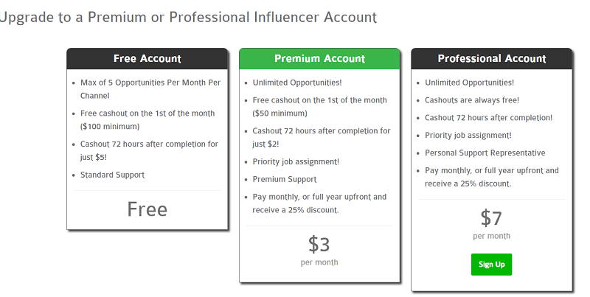
Task: Click 'Premium Support' in Premium Account
Action: click(x=284, y=179)
